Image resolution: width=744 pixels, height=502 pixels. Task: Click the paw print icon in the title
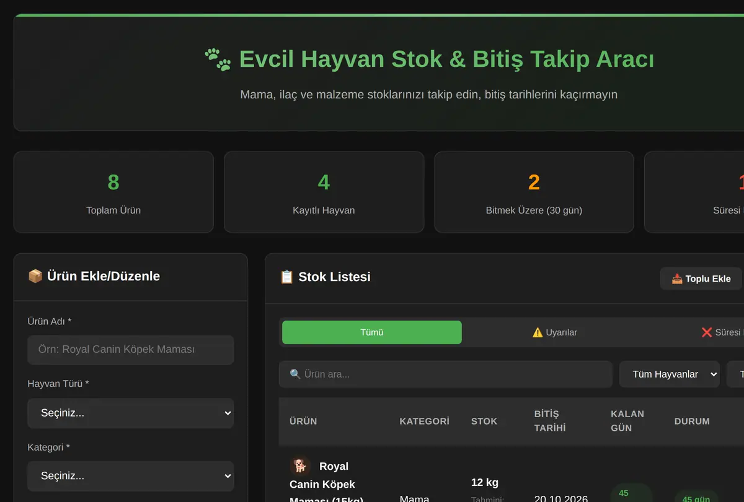(218, 59)
